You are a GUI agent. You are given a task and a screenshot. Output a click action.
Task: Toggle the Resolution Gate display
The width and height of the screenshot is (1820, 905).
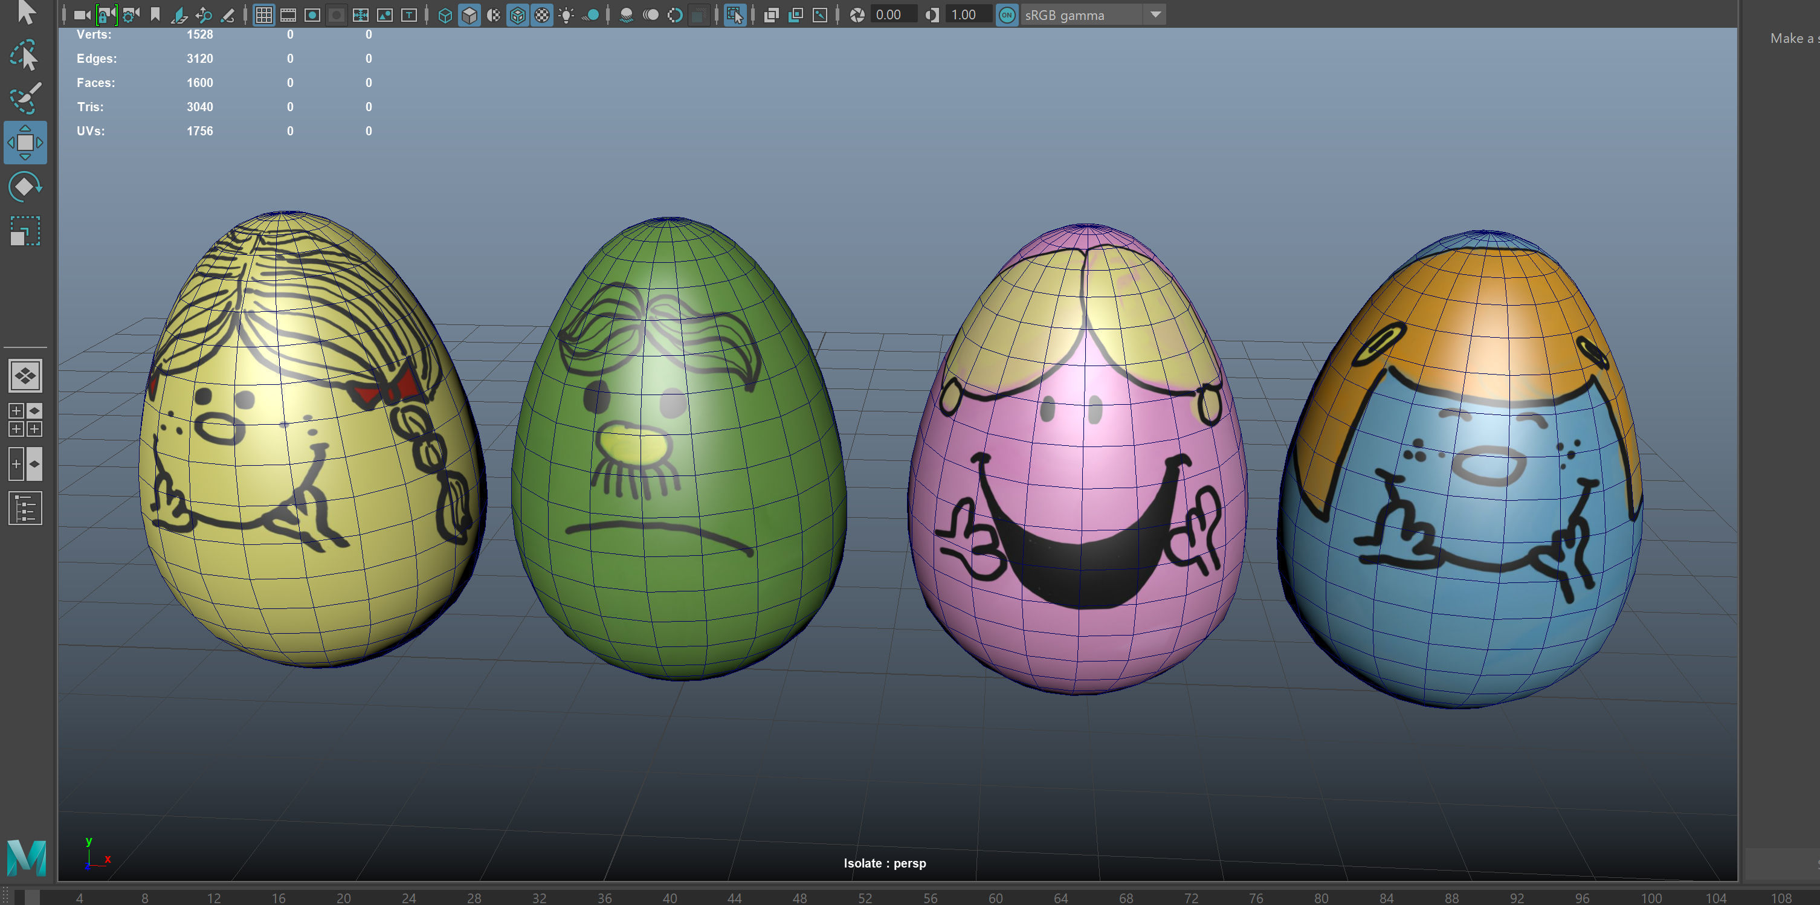pos(312,15)
